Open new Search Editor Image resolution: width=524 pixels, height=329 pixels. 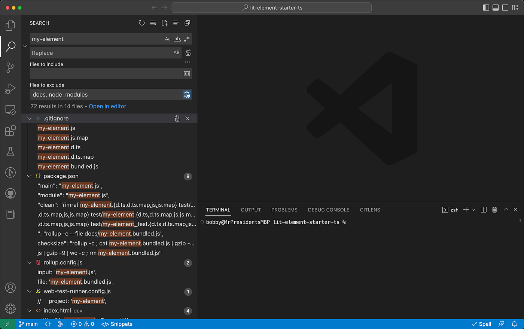(165, 23)
